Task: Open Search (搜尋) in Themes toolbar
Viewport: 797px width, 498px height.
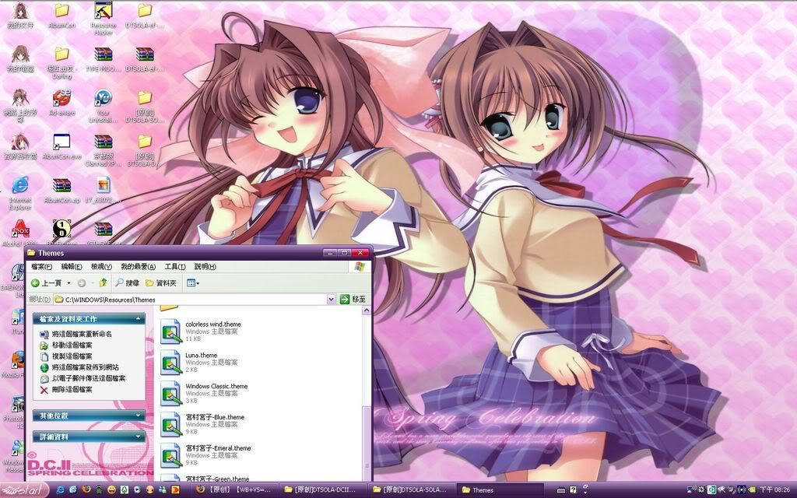Action: pos(127,283)
